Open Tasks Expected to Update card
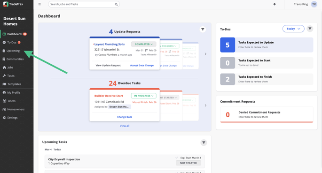 click(x=267, y=45)
